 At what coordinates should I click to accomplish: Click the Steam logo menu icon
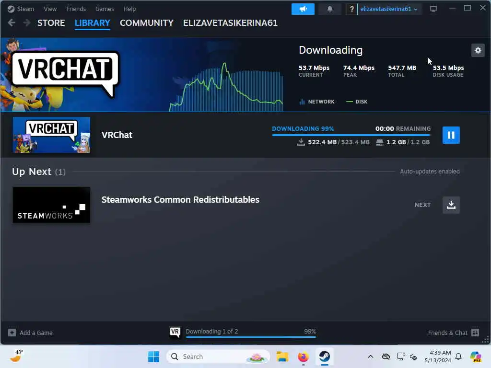point(11,9)
